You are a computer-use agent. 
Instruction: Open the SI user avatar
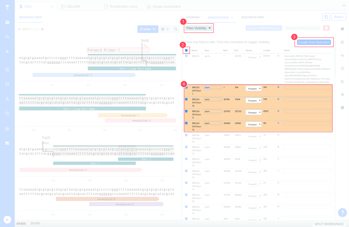(7, 219)
